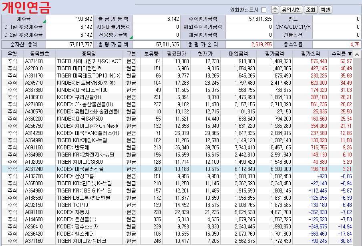Click the 매입금액 column header

[x=238, y=54]
